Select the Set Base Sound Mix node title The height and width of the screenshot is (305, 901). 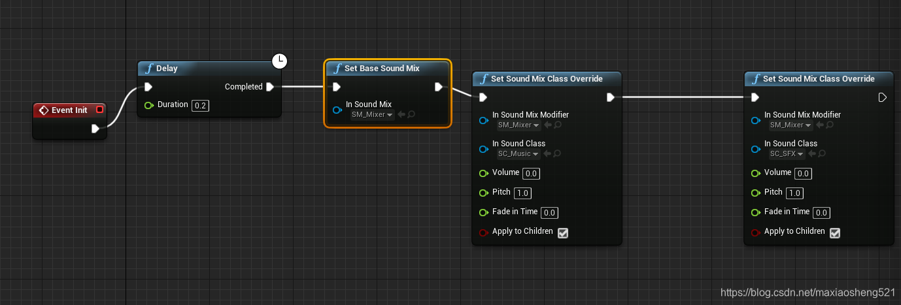coord(382,69)
